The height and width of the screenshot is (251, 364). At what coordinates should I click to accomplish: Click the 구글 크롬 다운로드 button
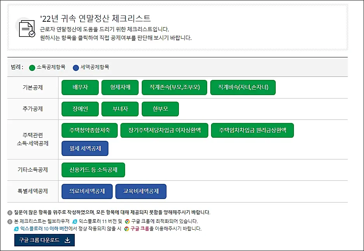44,240
